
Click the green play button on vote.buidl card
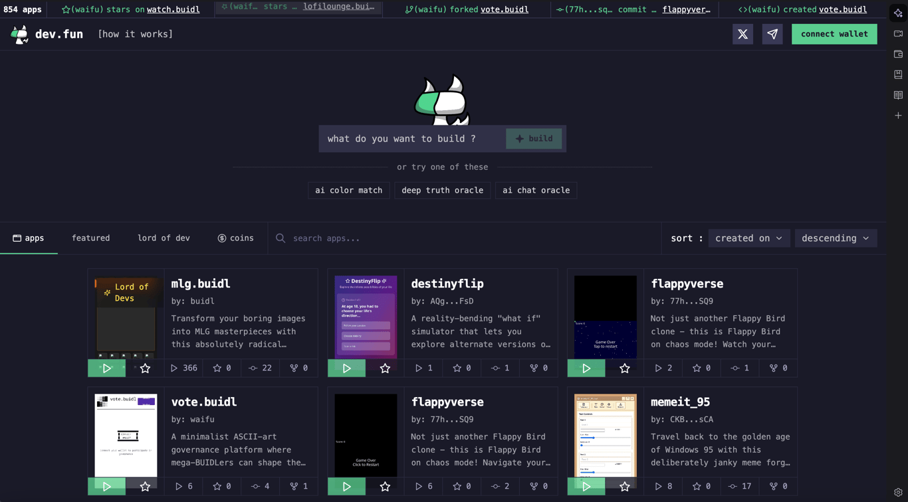pyautogui.click(x=106, y=486)
